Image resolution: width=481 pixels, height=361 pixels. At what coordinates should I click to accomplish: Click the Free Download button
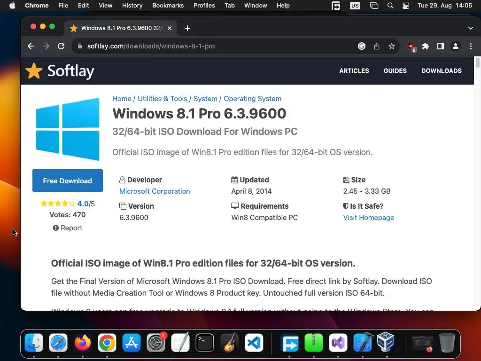pyautogui.click(x=68, y=180)
